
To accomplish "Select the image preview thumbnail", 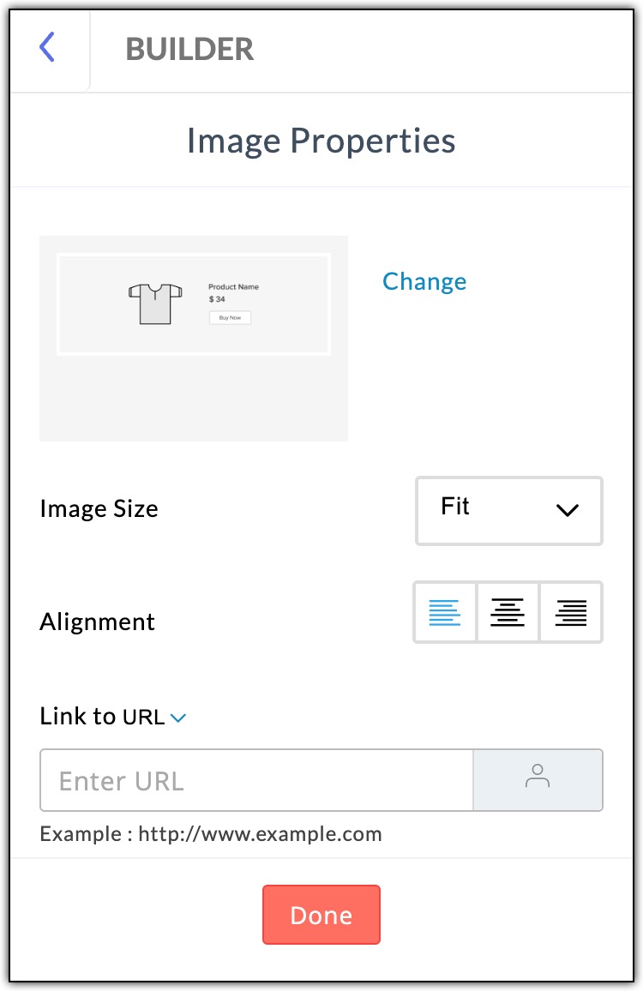I will click(194, 338).
